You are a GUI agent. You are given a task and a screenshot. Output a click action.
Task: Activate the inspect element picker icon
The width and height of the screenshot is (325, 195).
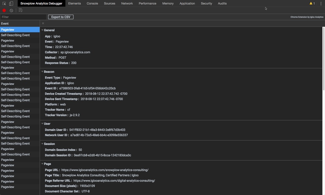[x=4, y=4]
